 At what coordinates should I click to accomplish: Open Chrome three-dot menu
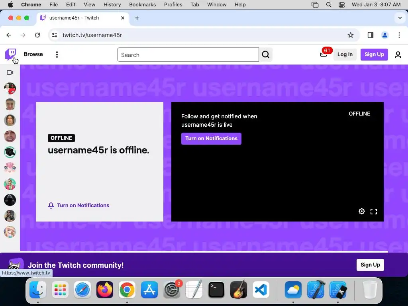399,35
